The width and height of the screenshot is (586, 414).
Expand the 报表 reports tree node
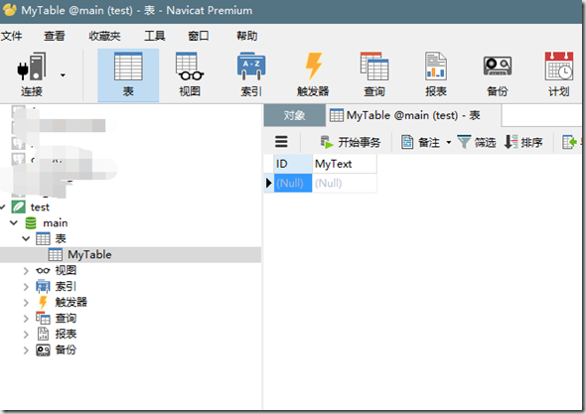click(x=26, y=334)
